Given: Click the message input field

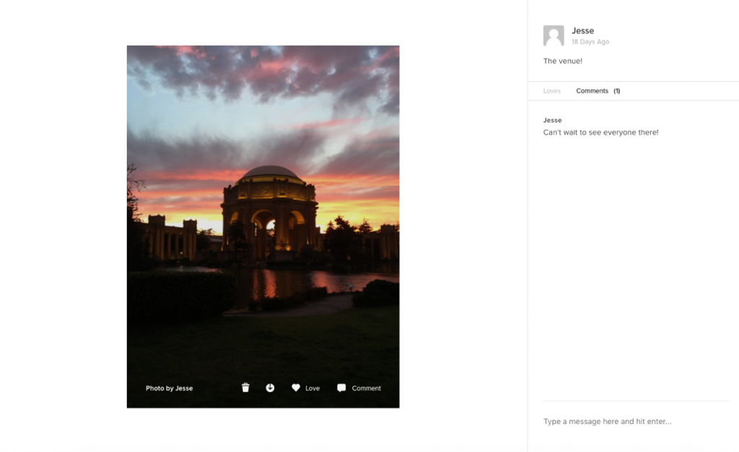Looking at the screenshot, I should click(x=636, y=422).
